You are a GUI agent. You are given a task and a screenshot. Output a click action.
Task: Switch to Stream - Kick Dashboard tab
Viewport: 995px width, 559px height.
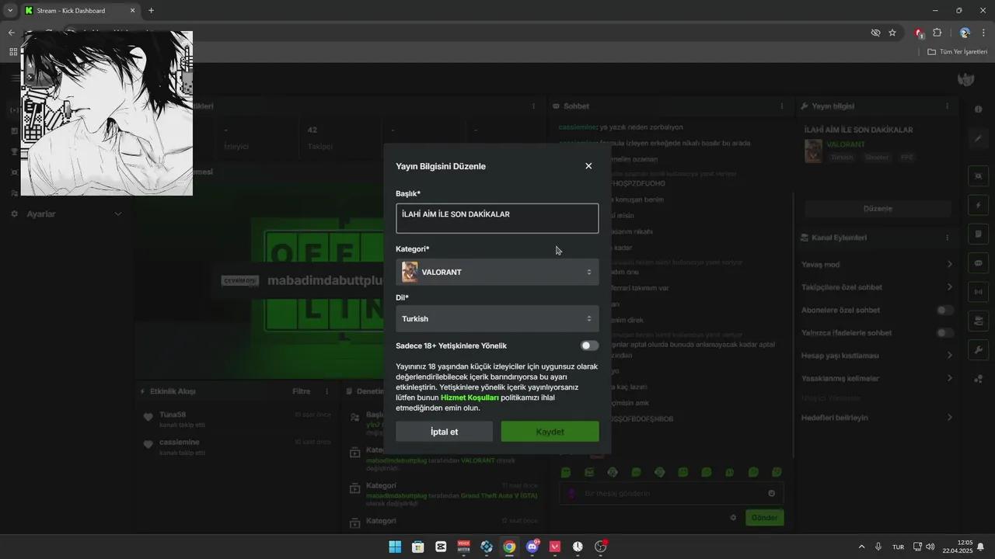tap(80, 11)
